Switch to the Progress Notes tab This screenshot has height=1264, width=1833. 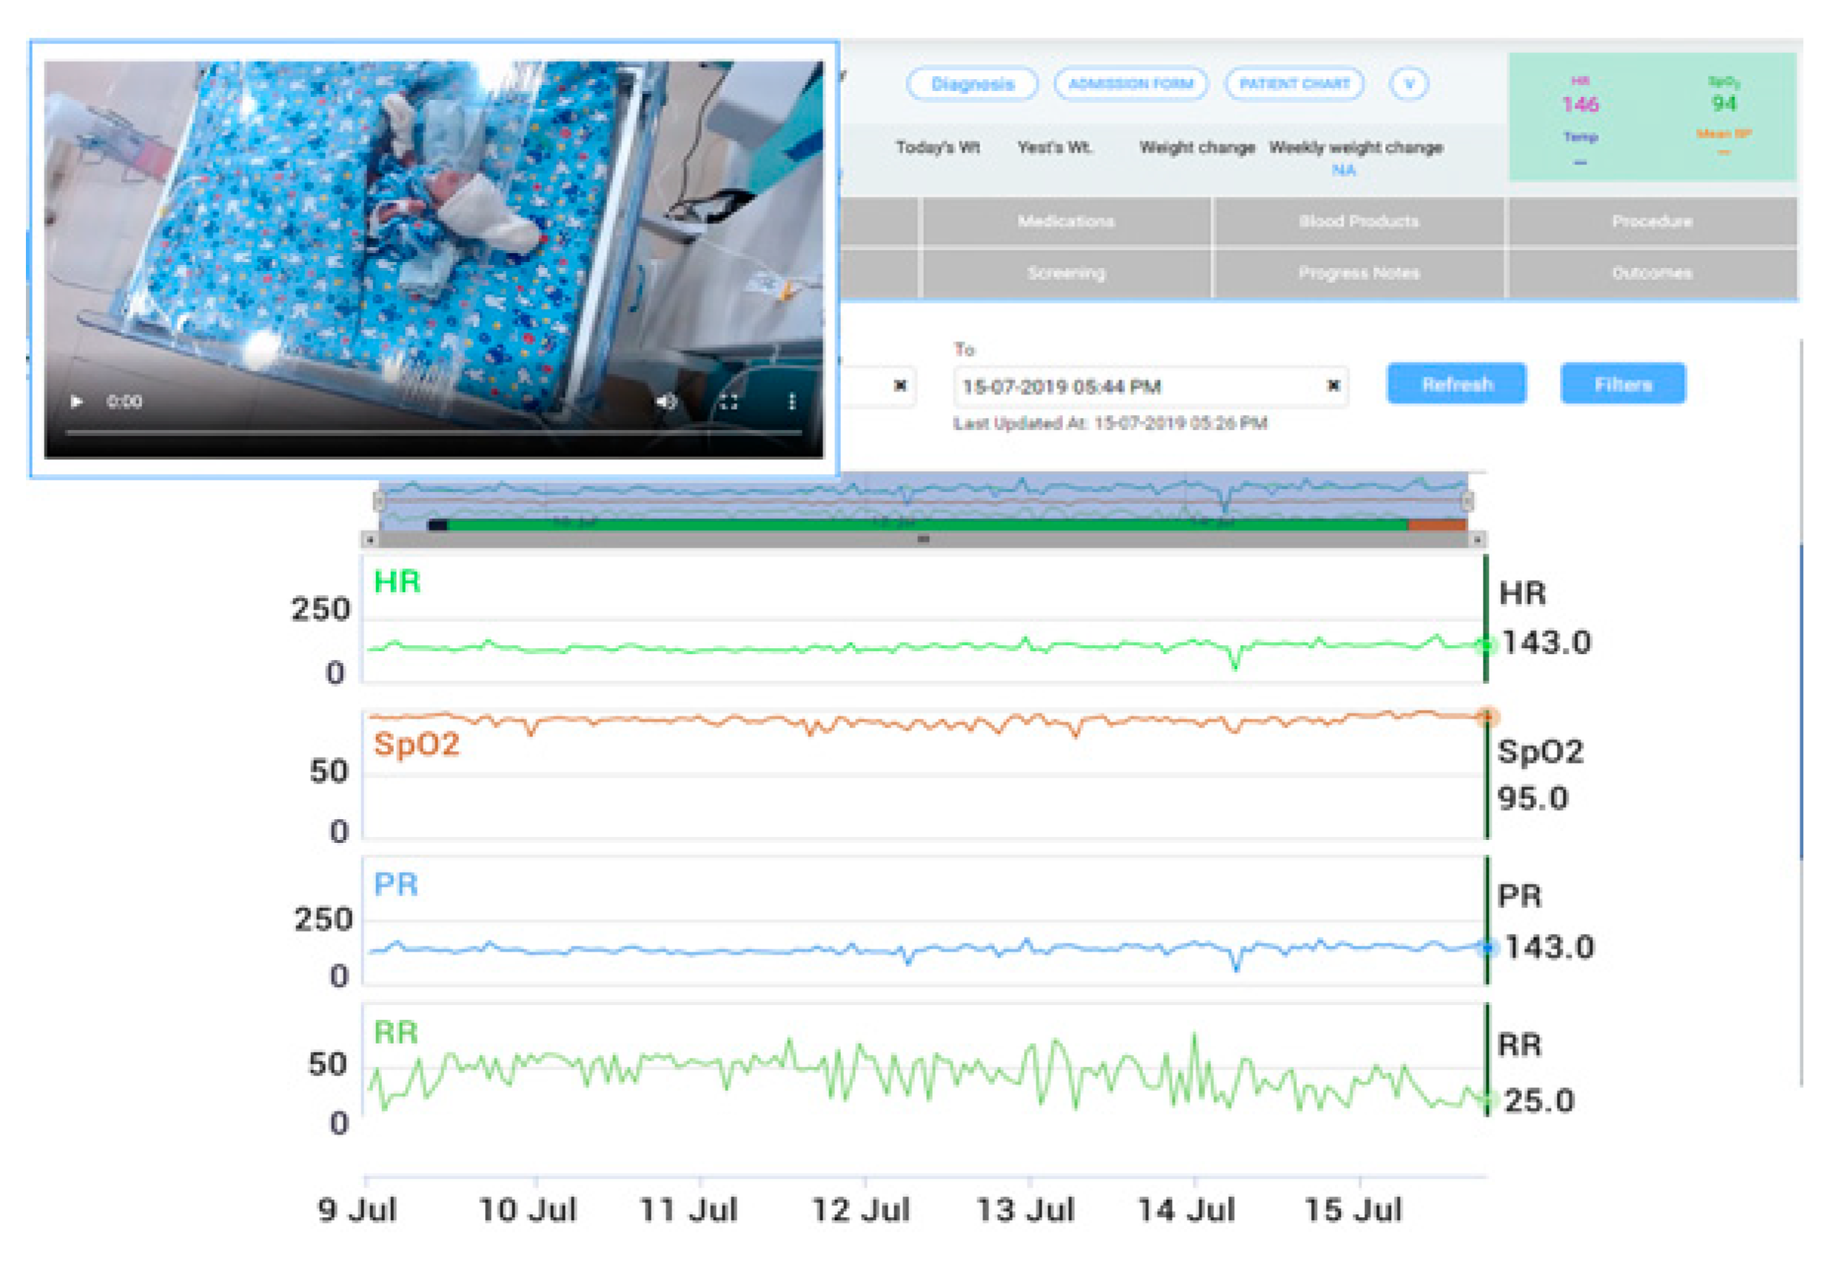pyautogui.click(x=1358, y=273)
